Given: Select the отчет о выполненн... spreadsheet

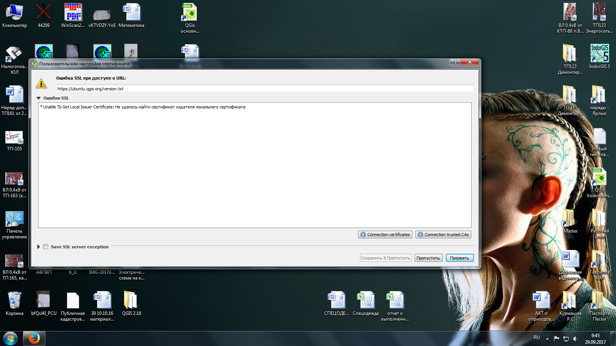Looking at the screenshot, I should [395, 306].
